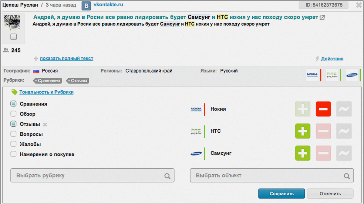Toggle the Обзор checkbox
364x204 pixels.
13,114
